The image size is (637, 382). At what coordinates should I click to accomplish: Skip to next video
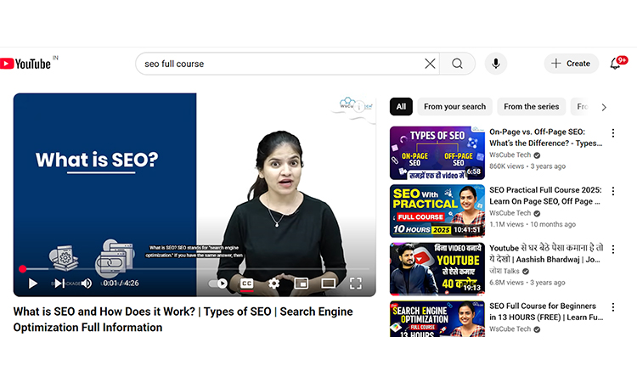point(59,284)
